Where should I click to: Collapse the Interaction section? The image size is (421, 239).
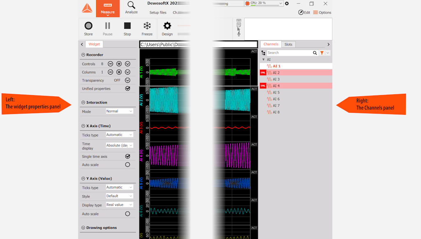point(83,102)
